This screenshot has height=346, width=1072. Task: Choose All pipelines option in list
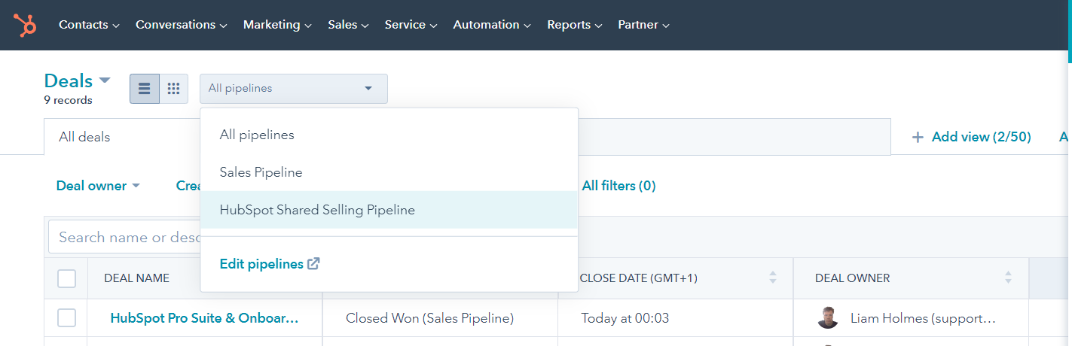[389, 135]
